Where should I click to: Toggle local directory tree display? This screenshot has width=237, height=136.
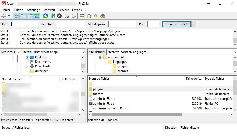click(23, 16)
